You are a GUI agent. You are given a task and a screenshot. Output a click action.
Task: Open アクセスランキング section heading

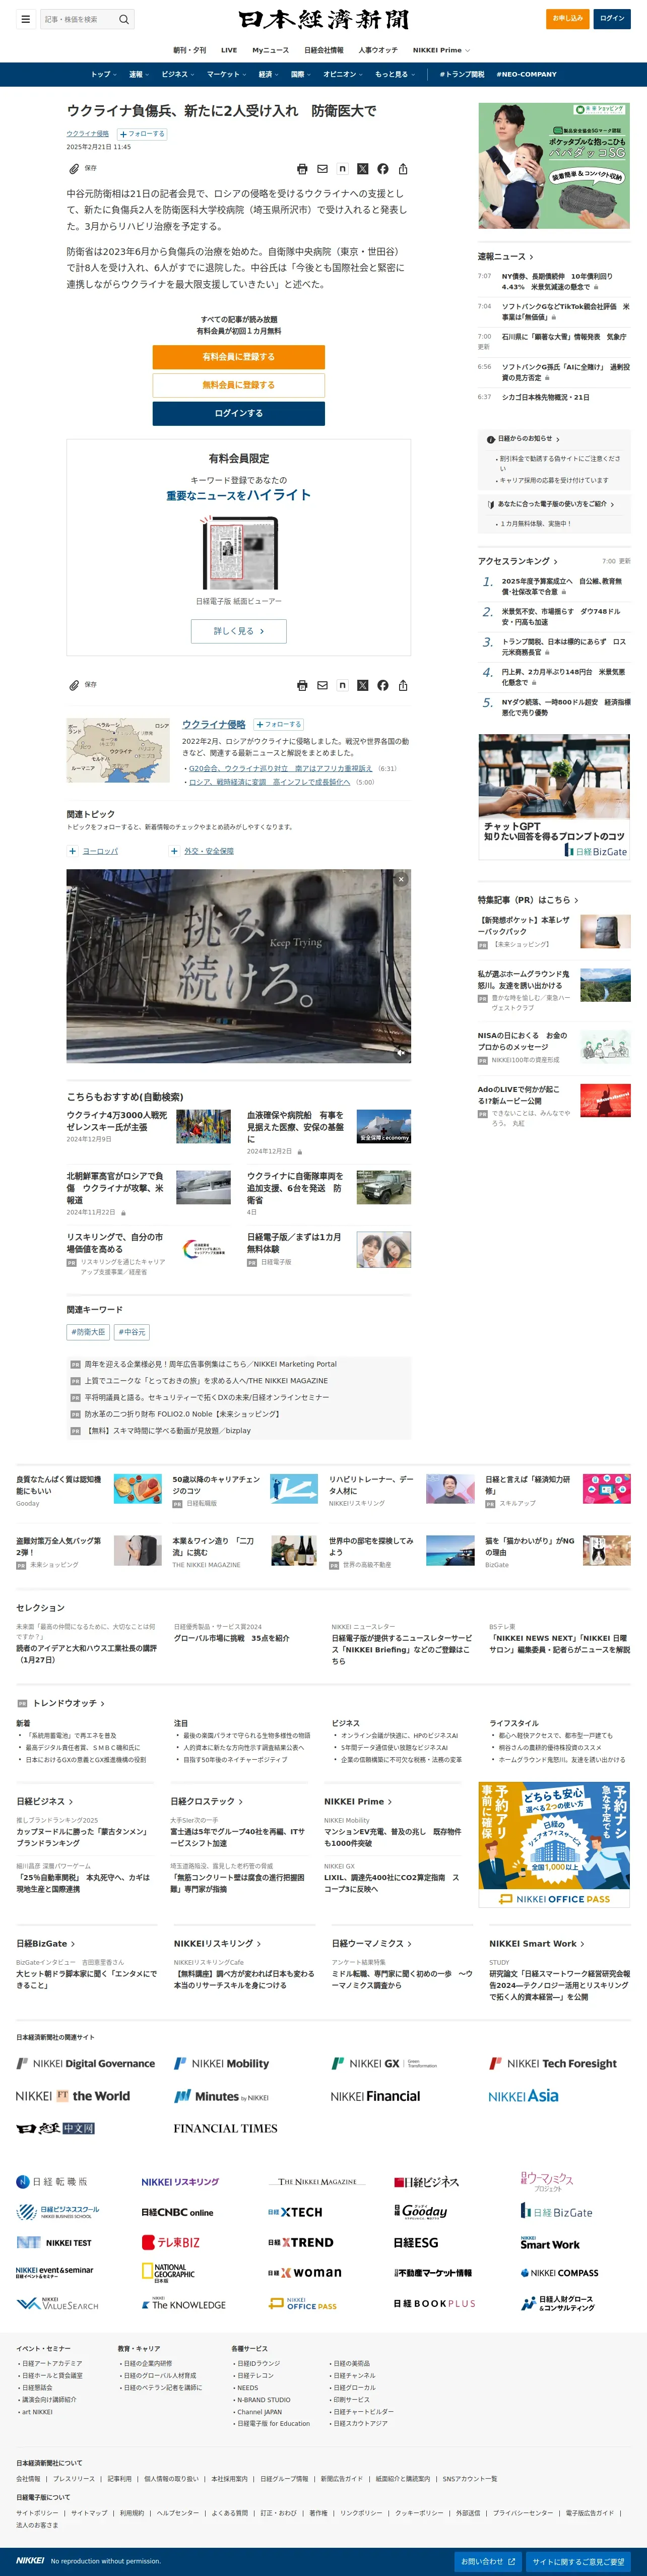[517, 561]
